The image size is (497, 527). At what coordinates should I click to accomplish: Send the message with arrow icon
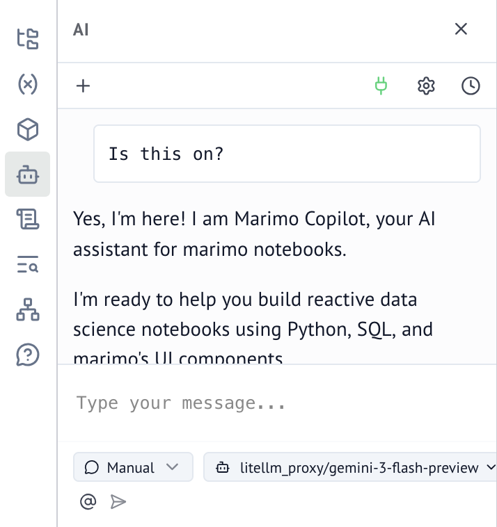pos(118,501)
